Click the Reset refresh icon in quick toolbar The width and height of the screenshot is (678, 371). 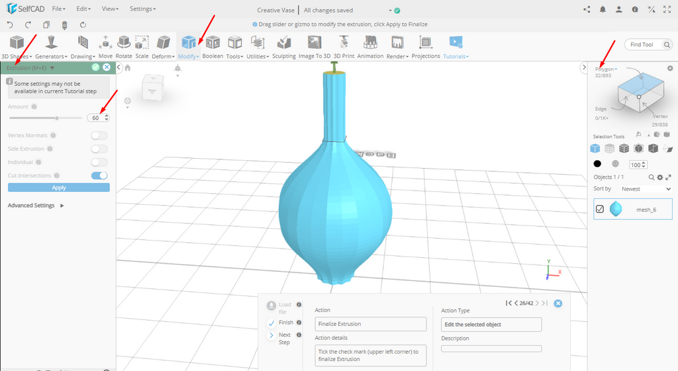point(83,24)
